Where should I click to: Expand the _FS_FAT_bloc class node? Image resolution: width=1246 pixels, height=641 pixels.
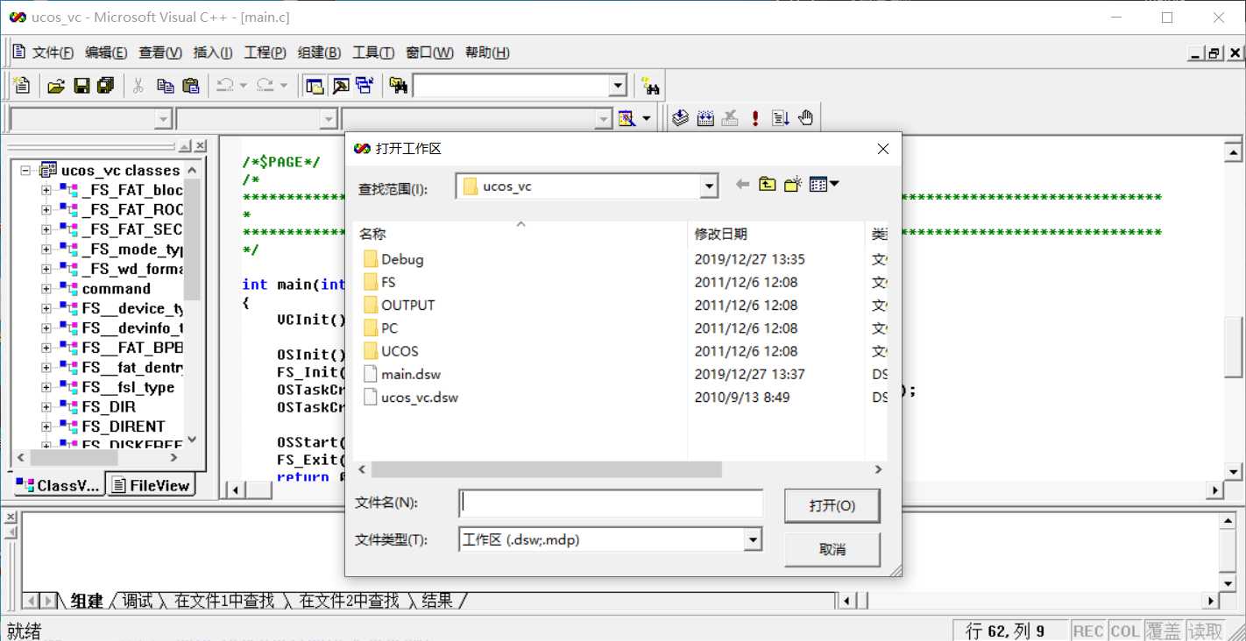[46, 190]
